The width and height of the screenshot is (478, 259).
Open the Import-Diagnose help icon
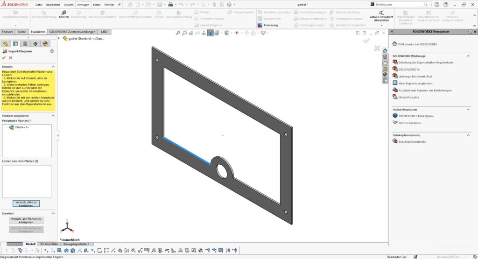pos(52,51)
